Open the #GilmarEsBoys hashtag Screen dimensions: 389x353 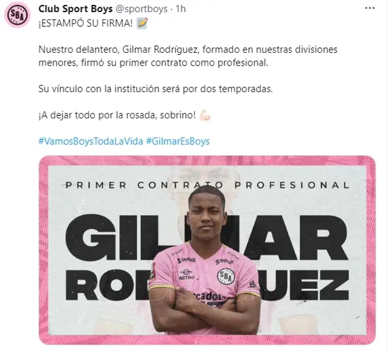pyautogui.click(x=178, y=141)
